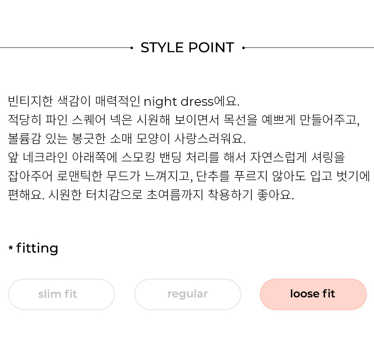374x346 pixels.
Task: Click the first line about vintage color
Action: [123, 101]
